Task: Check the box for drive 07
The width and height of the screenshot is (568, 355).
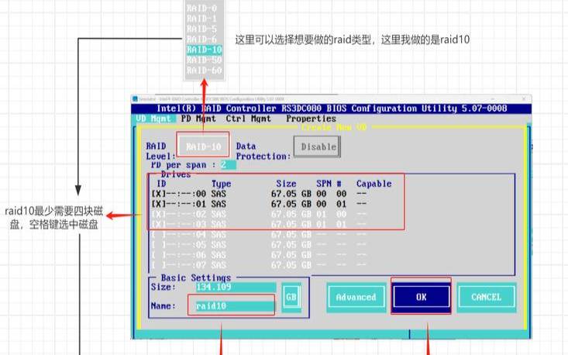Action: pyautogui.click(x=158, y=265)
